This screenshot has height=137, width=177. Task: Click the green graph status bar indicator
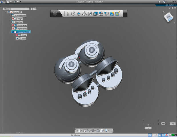point(174,135)
